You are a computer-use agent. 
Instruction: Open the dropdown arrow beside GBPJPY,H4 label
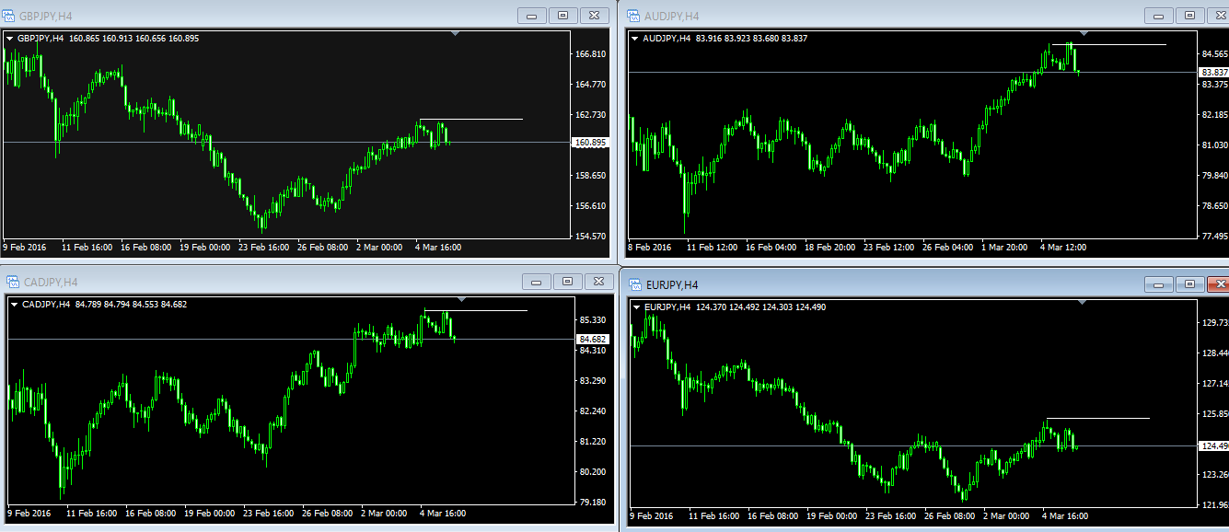coord(11,39)
